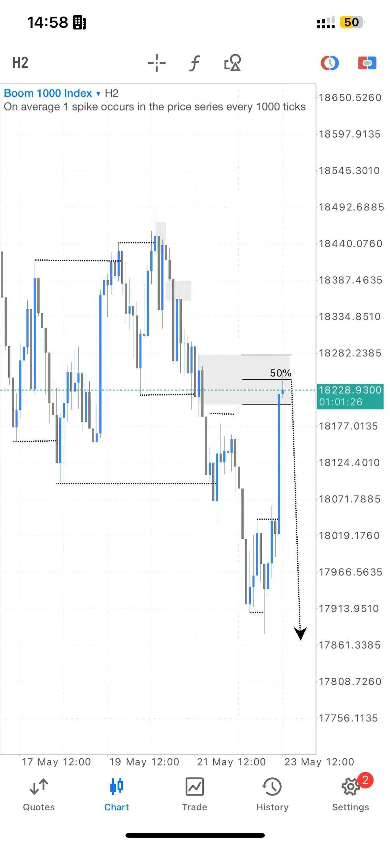Tap the gray shaded rectangle zone
Viewport: 390px width, 845px height.
[x=244, y=380]
